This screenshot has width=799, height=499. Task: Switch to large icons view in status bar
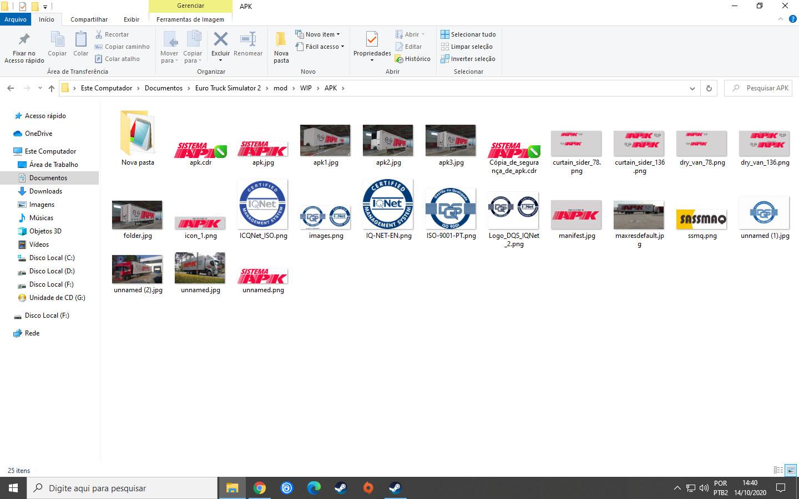[791, 470]
